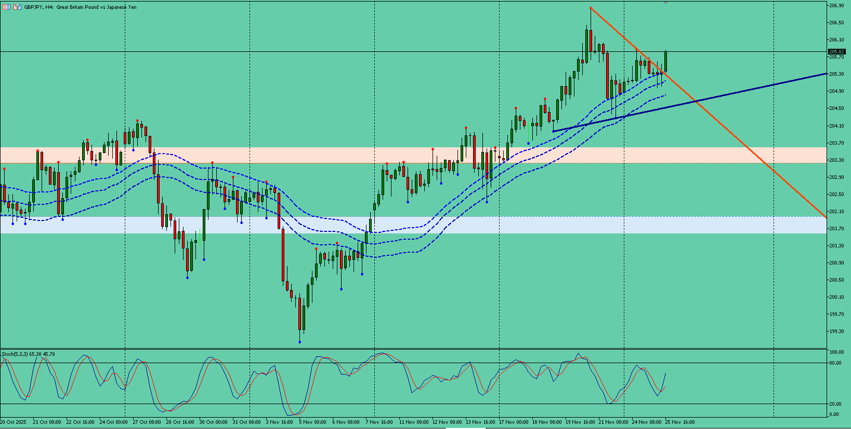Click the blue fractal dot under the lowest candle
Screen dimensions: 851x429
tap(300, 342)
